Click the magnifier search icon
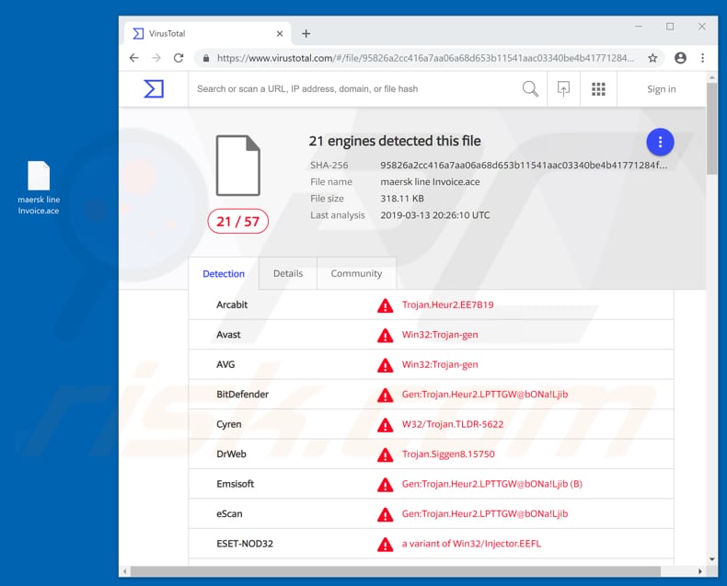This screenshot has height=586, width=727. [530, 88]
